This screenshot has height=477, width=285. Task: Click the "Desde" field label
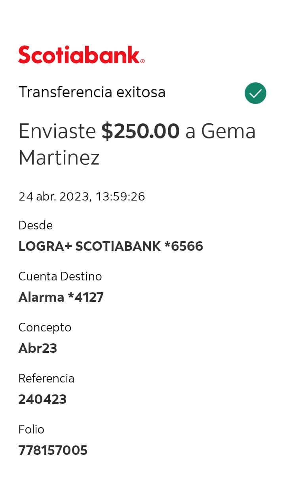pyautogui.click(x=36, y=225)
